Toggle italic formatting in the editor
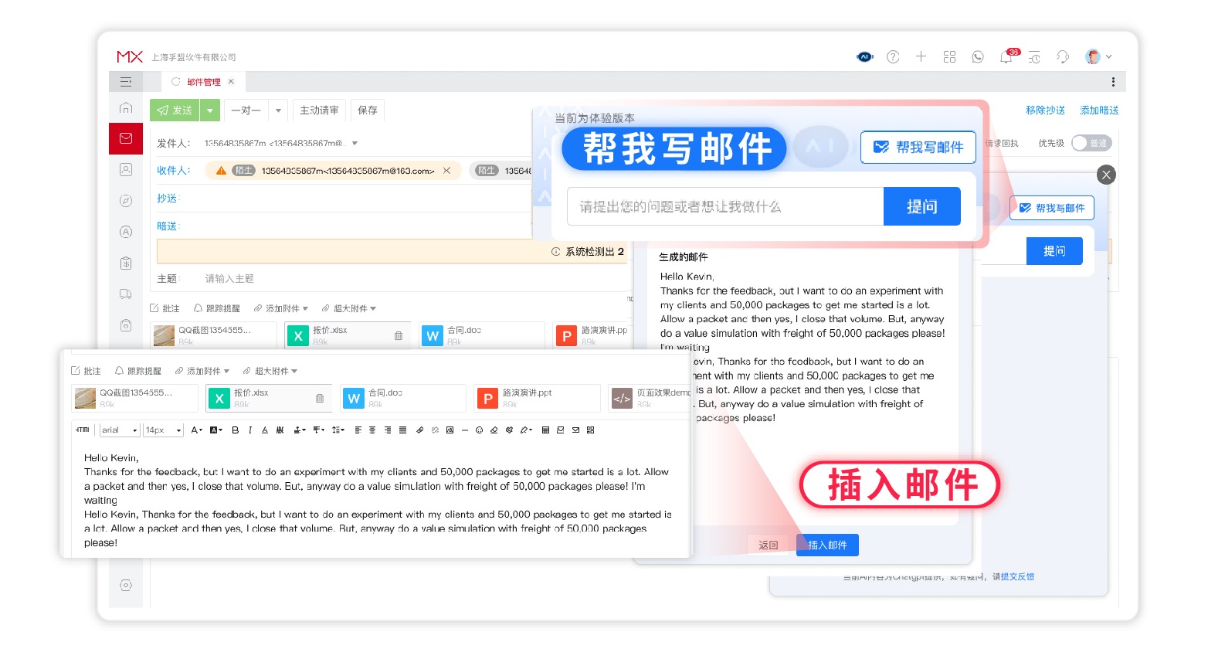Viewport: 1208px width, 649px height. pyautogui.click(x=249, y=430)
